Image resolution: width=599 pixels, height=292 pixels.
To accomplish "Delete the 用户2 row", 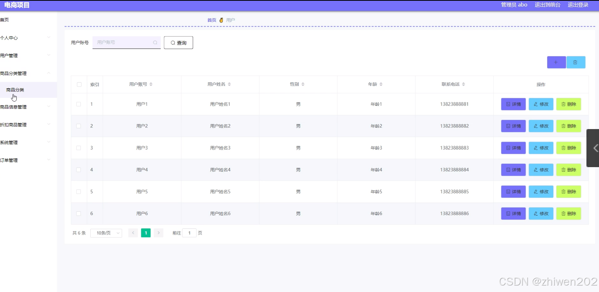I will [x=569, y=126].
